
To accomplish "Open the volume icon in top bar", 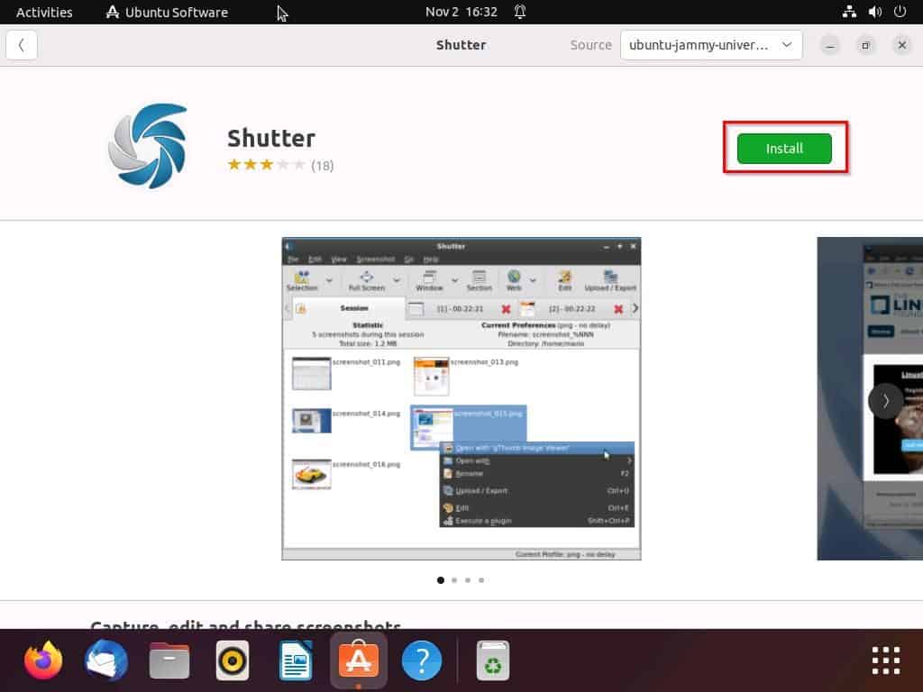I will tap(874, 12).
